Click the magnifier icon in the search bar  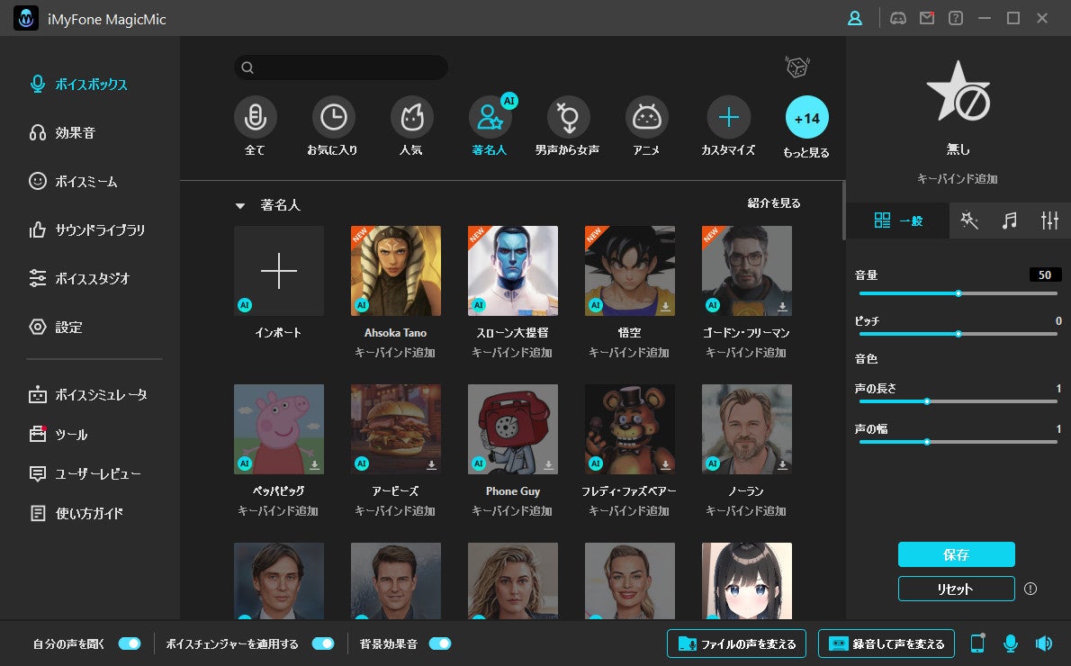click(x=247, y=67)
